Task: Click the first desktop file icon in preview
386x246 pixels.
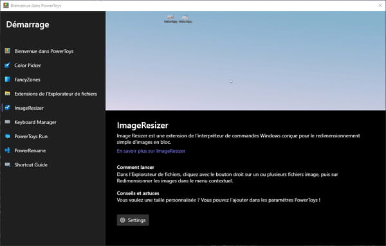Action: 170,19
